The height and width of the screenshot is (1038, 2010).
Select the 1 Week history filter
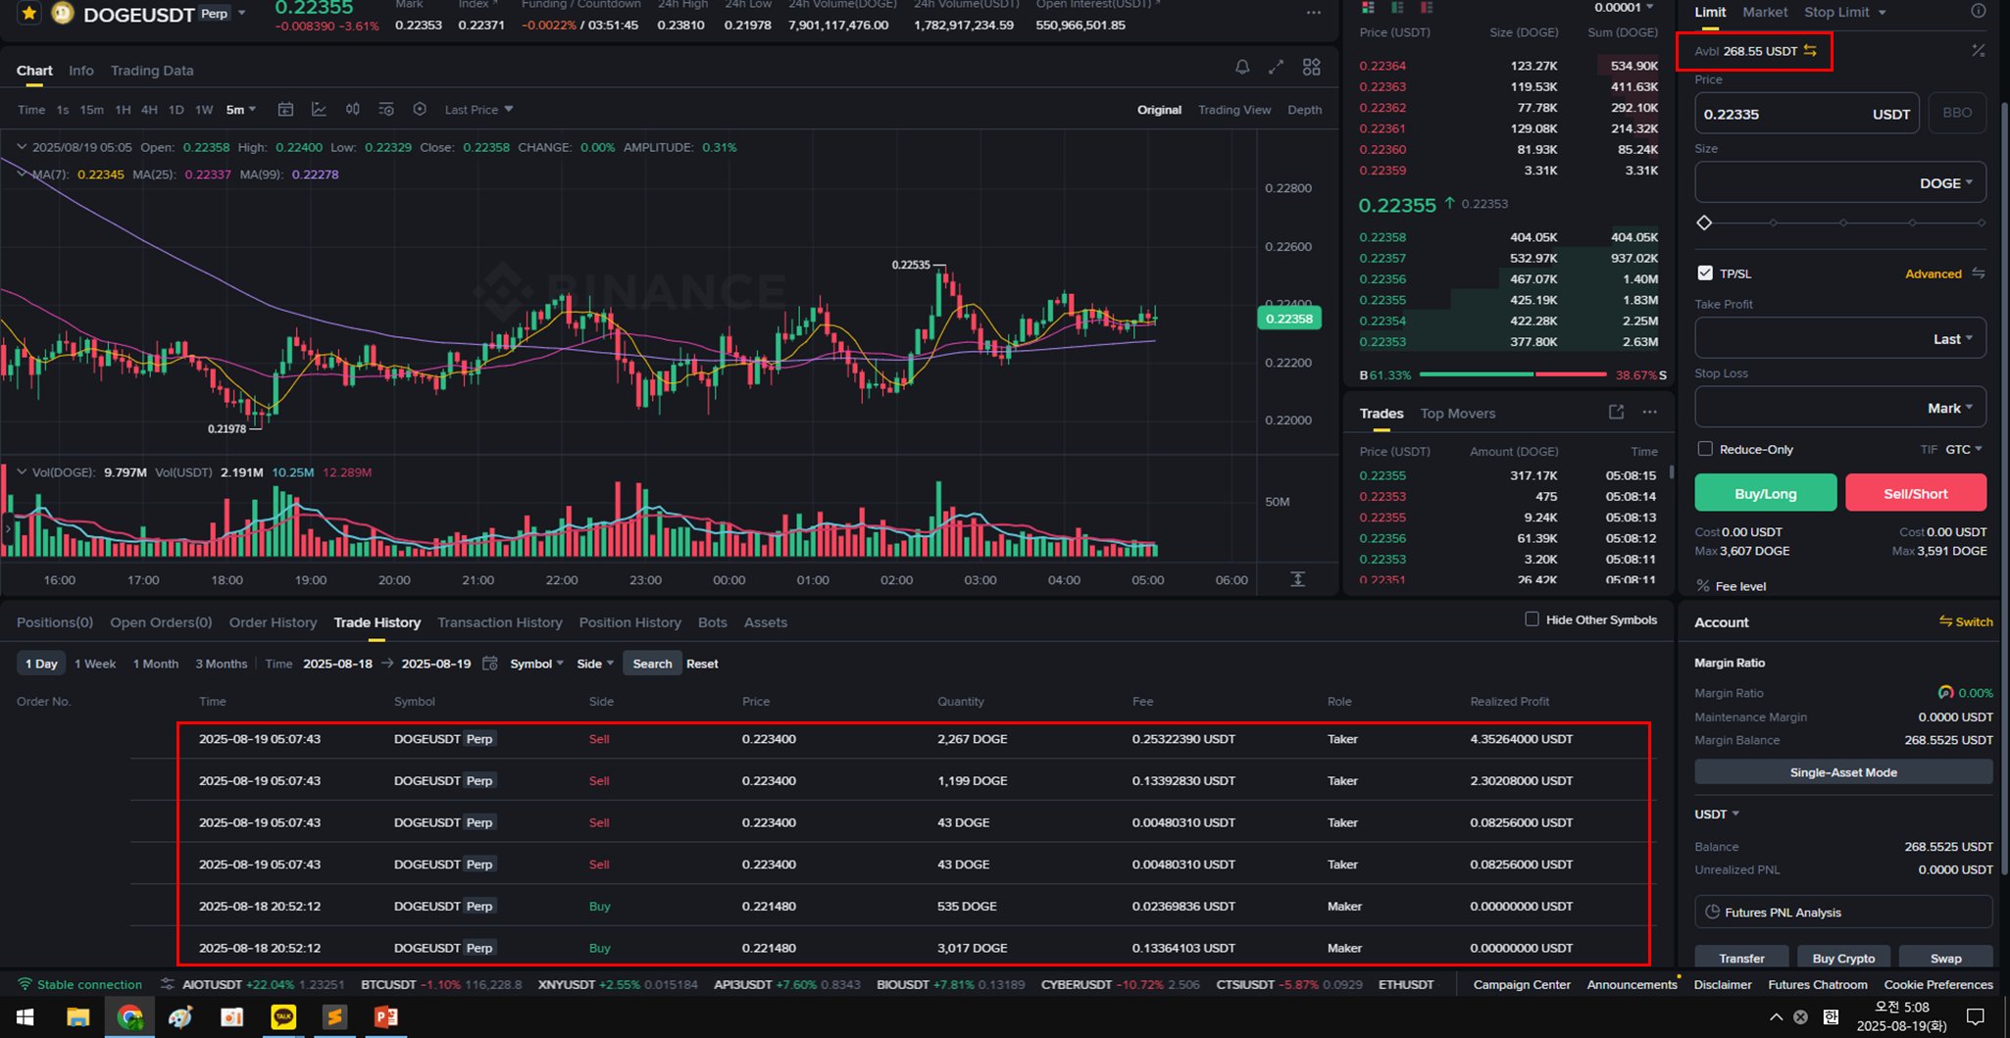tap(95, 664)
